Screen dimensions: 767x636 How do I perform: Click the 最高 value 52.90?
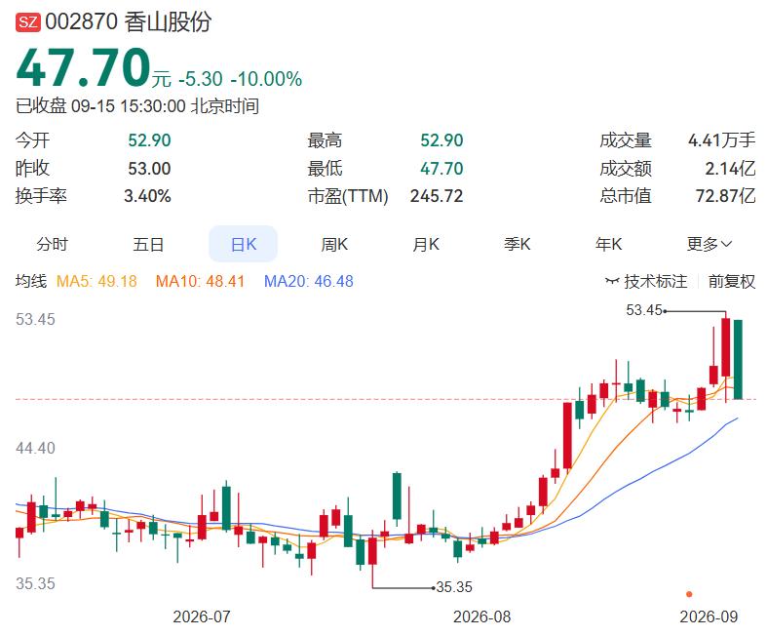point(441,140)
